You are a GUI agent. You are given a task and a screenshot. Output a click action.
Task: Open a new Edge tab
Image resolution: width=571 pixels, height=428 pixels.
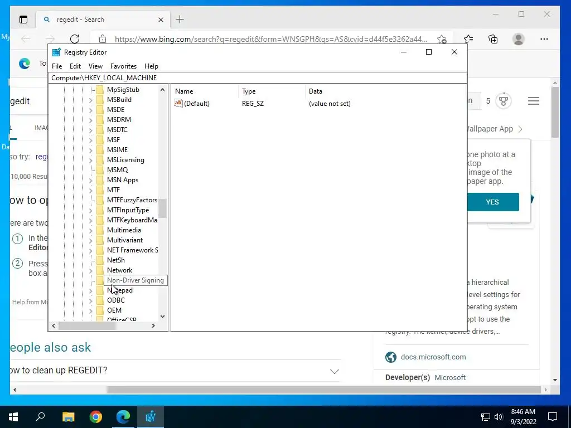180,20
